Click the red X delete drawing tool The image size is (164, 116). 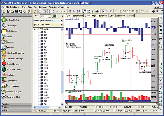click(x=161, y=30)
